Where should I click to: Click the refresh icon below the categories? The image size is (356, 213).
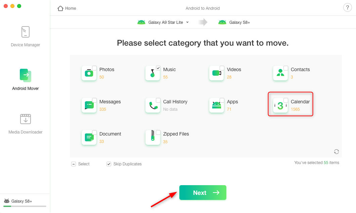pos(336,152)
